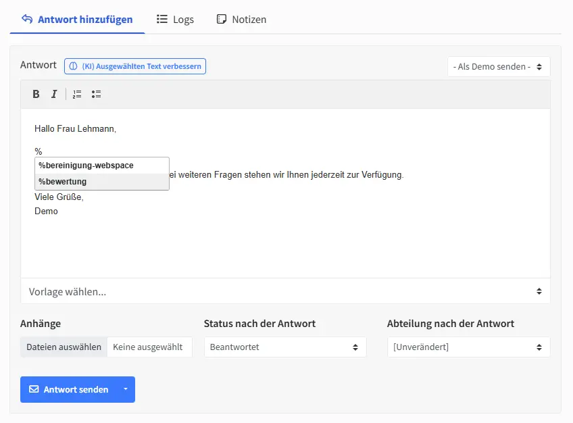Open the Status nach der Antwort dropdown
573x423 pixels.
[x=285, y=347]
